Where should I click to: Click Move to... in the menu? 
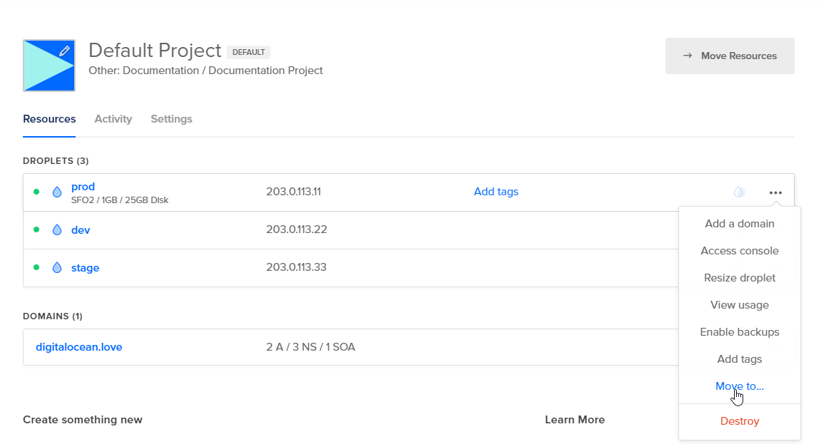click(739, 386)
